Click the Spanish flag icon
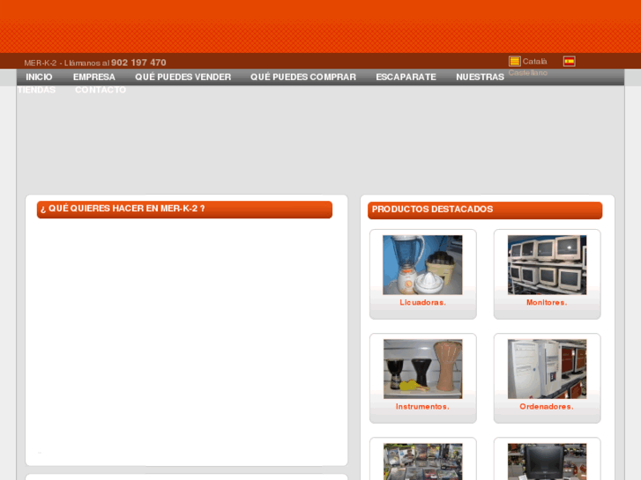 pos(569,62)
